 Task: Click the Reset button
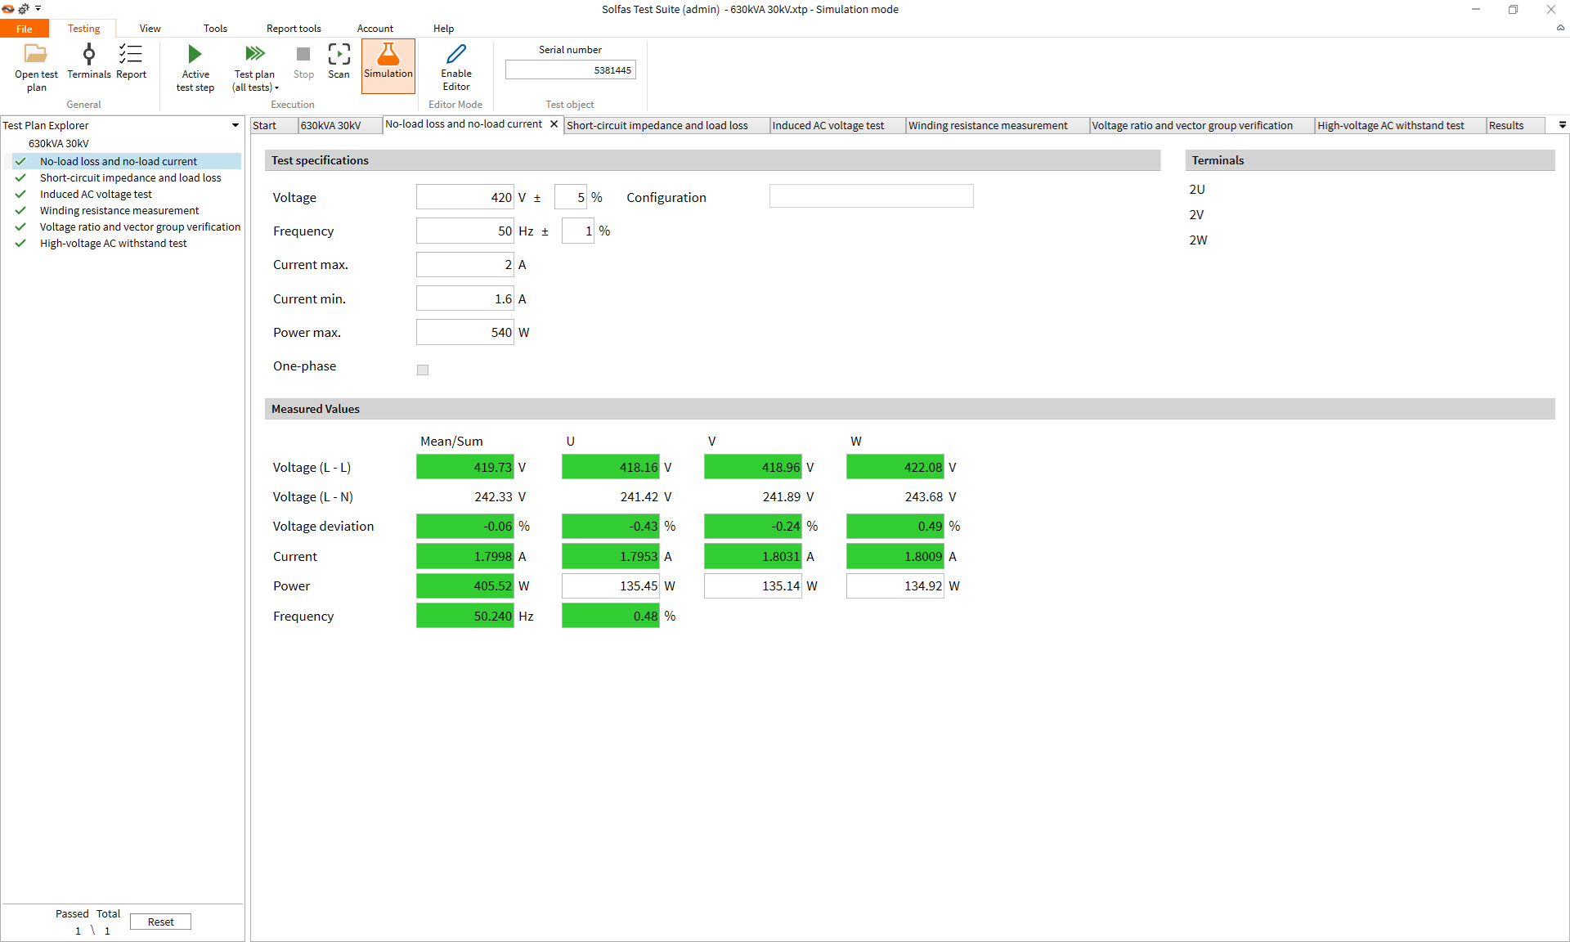tap(160, 922)
